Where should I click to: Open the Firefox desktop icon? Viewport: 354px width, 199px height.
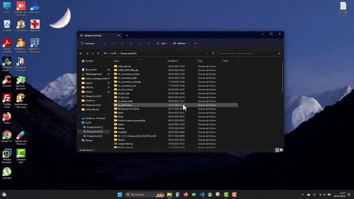tap(7, 118)
